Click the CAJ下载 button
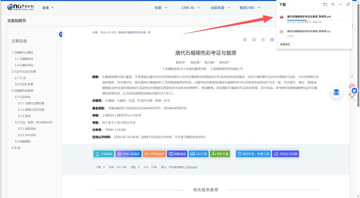The image size is (360, 198). 199,154
